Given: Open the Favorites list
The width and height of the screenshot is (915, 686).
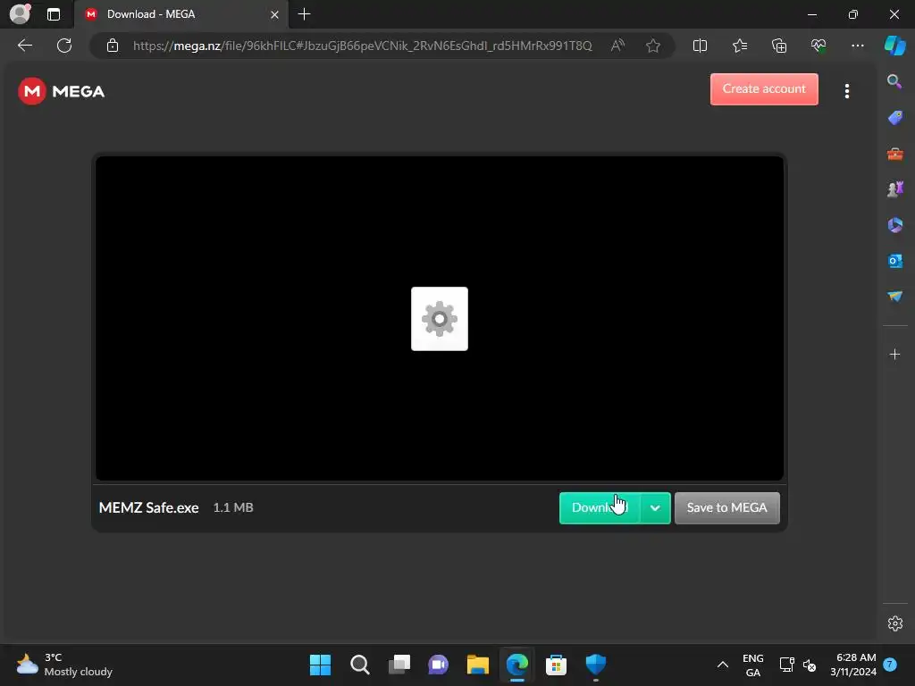Looking at the screenshot, I should click(x=739, y=46).
